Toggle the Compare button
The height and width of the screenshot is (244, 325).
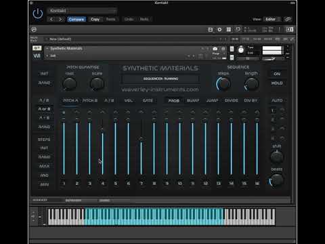[77, 19]
